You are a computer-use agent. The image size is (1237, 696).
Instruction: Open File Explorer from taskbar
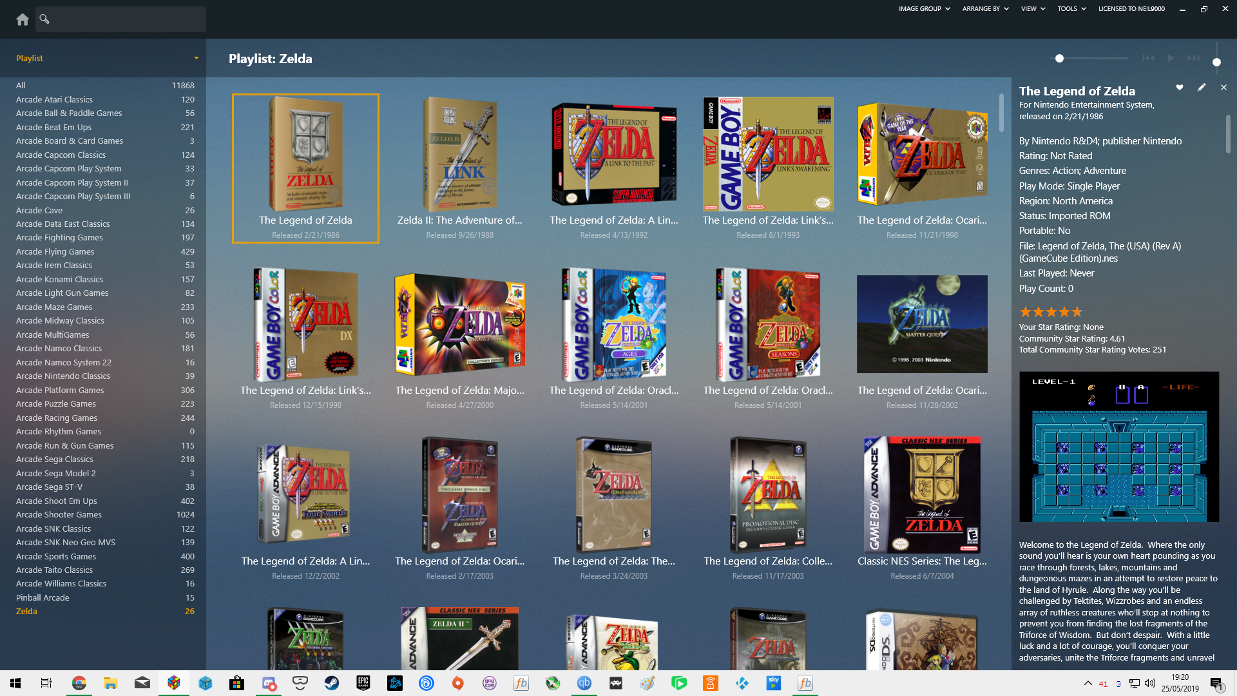point(110,683)
